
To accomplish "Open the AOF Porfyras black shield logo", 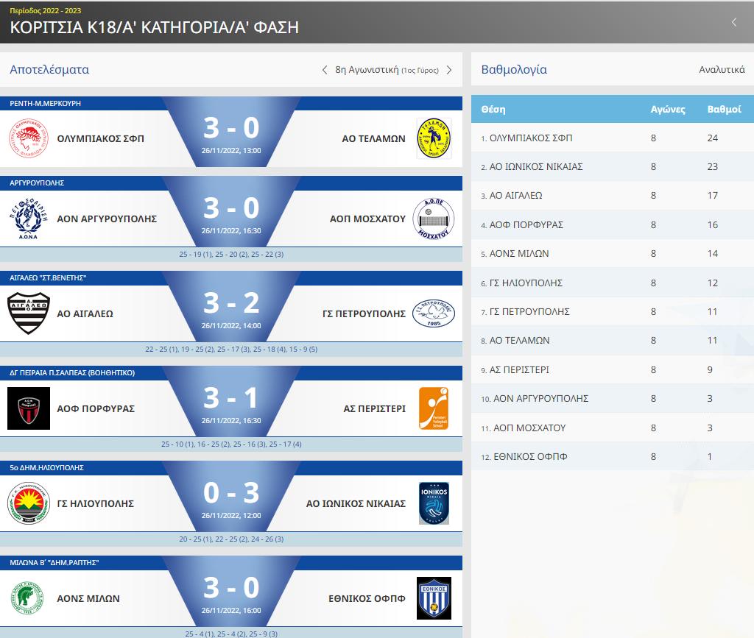I will [29, 408].
